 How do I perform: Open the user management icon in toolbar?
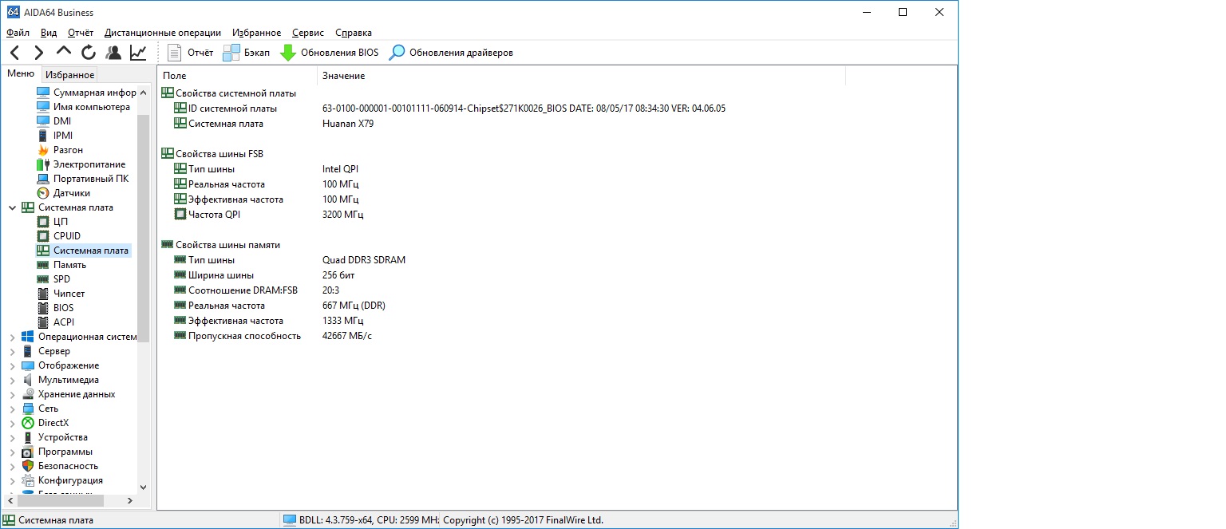[113, 53]
